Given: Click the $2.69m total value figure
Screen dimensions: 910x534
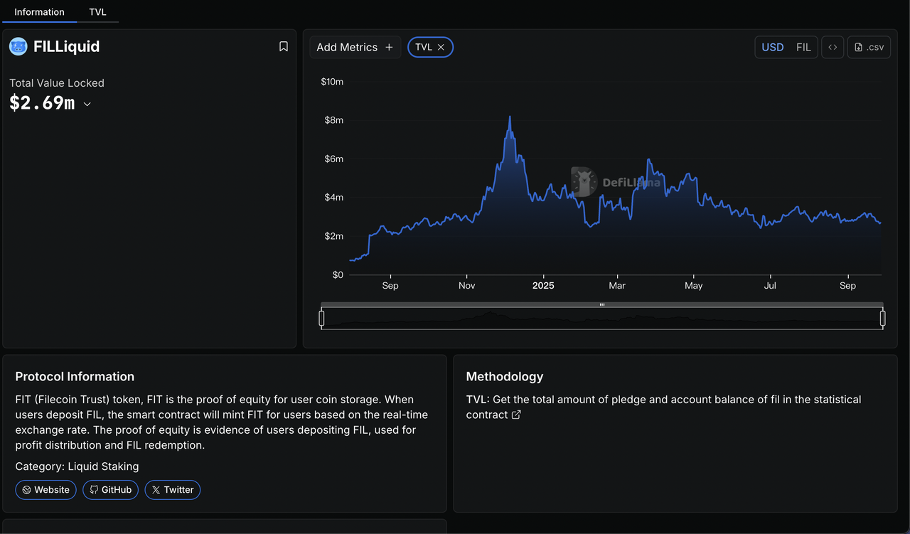Looking at the screenshot, I should click(x=42, y=103).
